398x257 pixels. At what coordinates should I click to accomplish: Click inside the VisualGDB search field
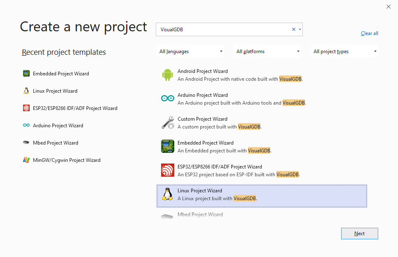[x=222, y=29]
